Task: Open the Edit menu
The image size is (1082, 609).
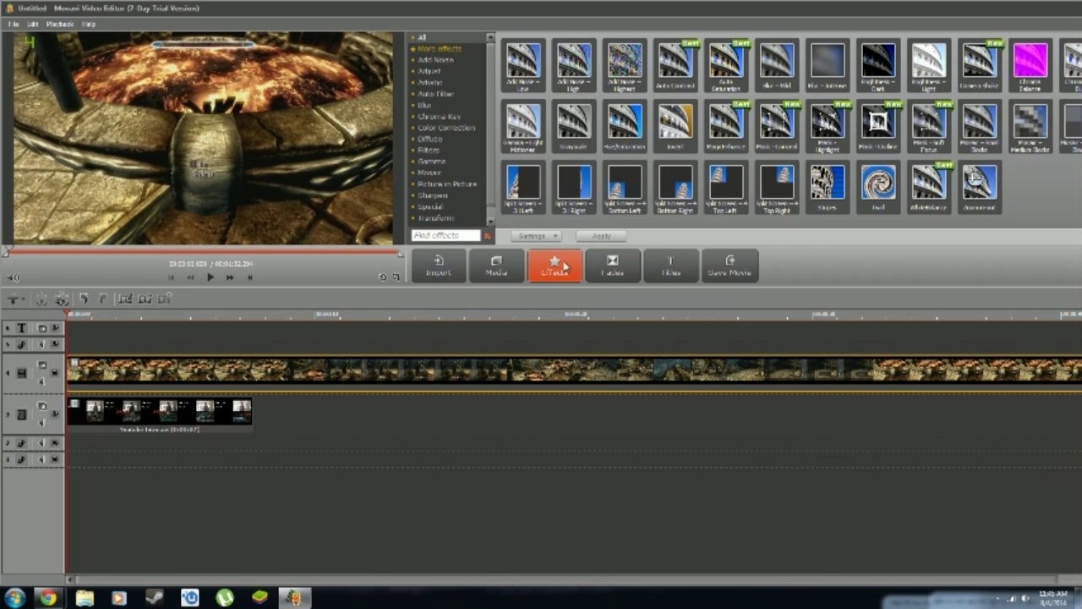Action: (31, 24)
